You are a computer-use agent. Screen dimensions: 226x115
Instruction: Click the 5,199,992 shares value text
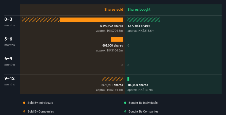coord(111,26)
